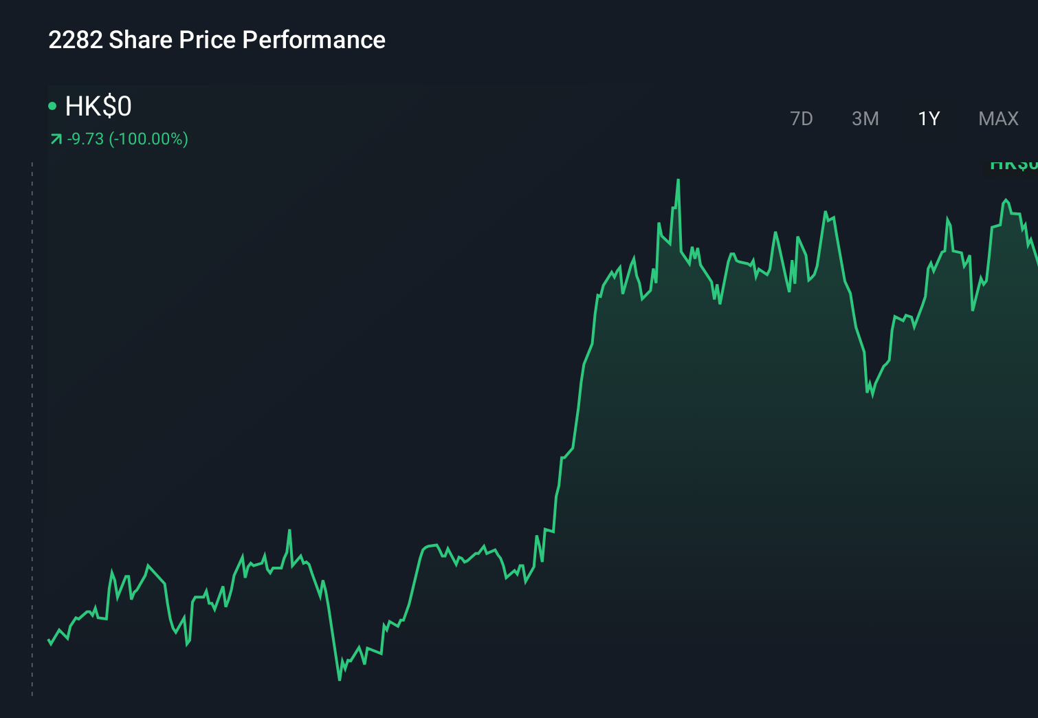Click the lowest dip of the price line
Viewport: 1038px width, 718px height.
pos(340,679)
